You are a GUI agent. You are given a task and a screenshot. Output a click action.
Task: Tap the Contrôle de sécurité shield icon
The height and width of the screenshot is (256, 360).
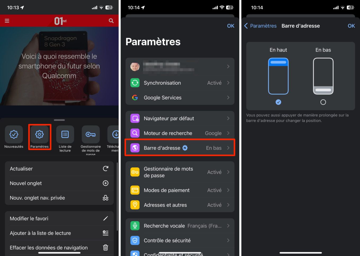pos(135,240)
